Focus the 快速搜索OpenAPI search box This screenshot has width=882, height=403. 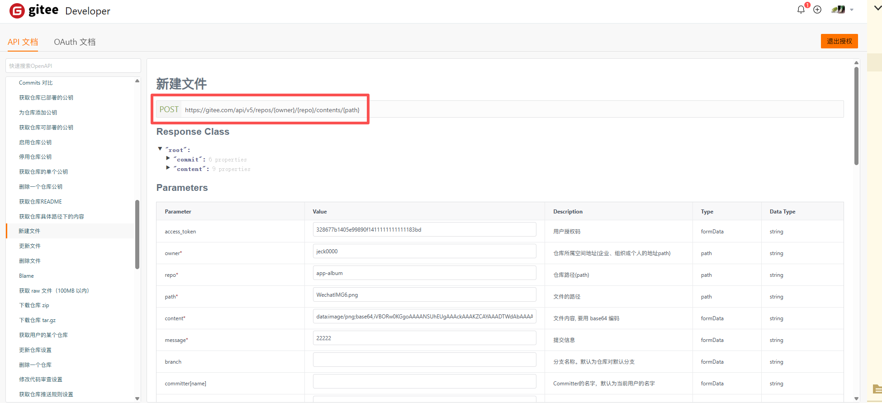click(x=73, y=66)
